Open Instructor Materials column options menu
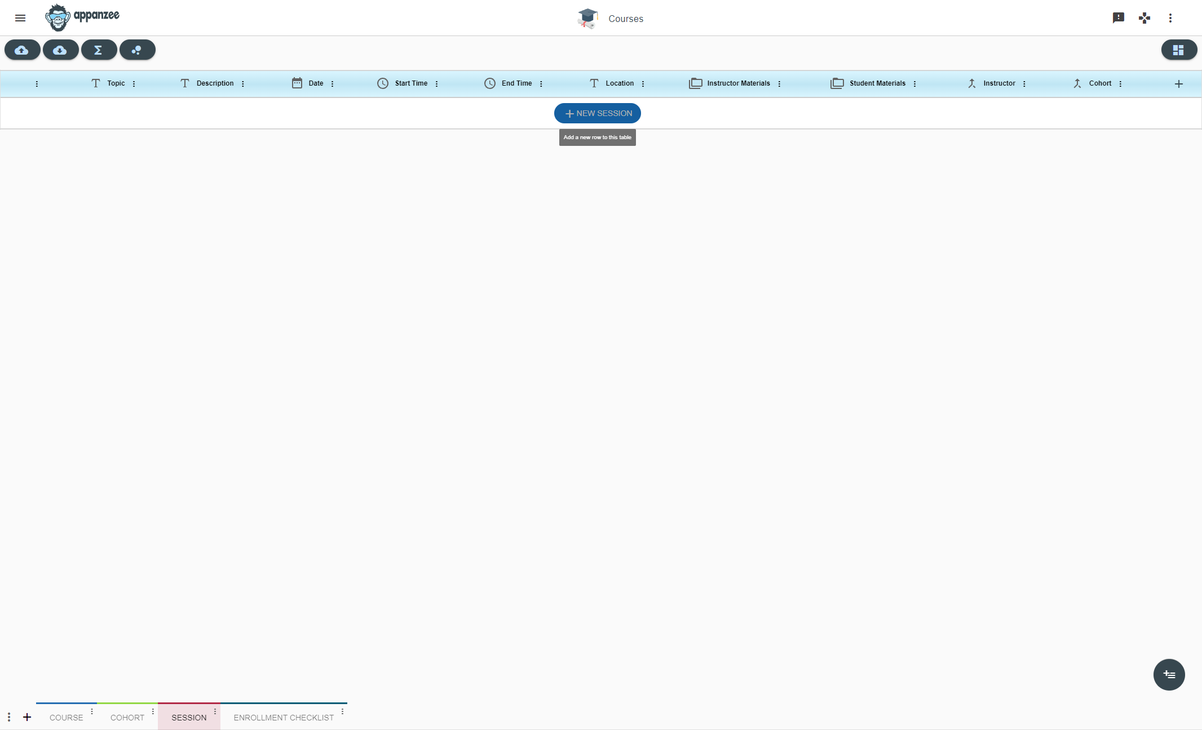 [x=779, y=84]
